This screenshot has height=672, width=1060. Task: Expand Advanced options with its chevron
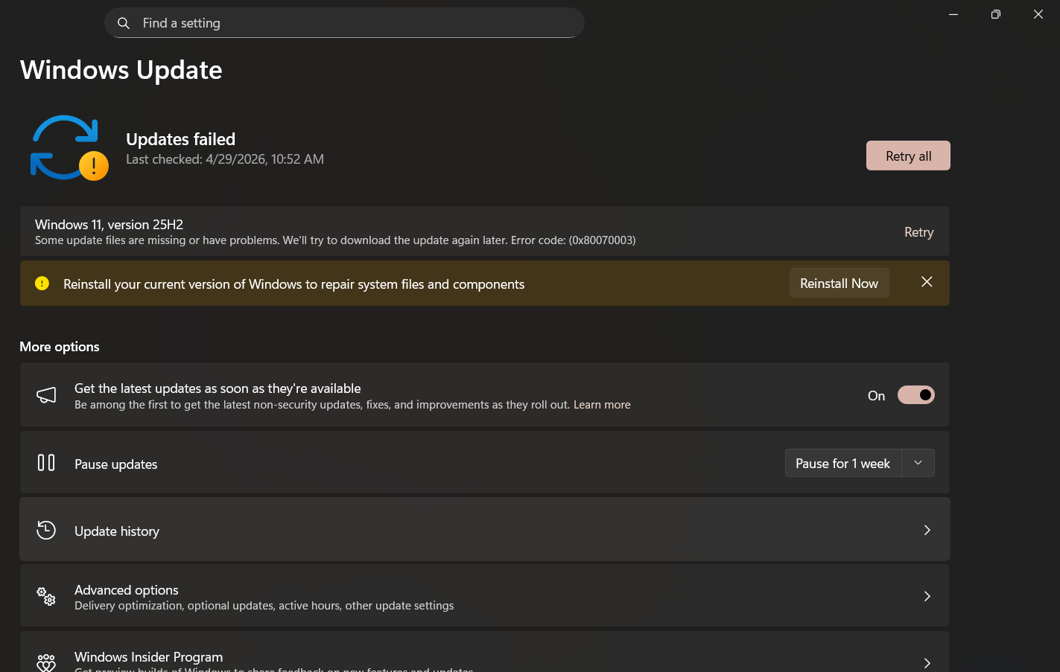coord(927,596)
